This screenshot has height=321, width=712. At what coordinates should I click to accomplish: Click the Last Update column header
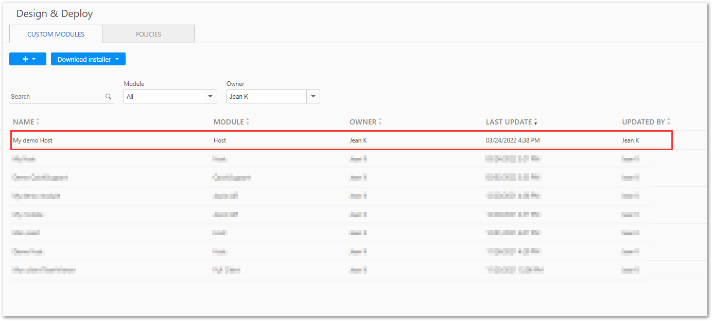[508, 122]
